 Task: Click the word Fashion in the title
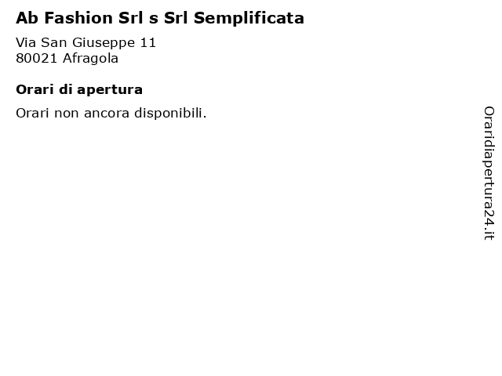[x=78, y=18]
